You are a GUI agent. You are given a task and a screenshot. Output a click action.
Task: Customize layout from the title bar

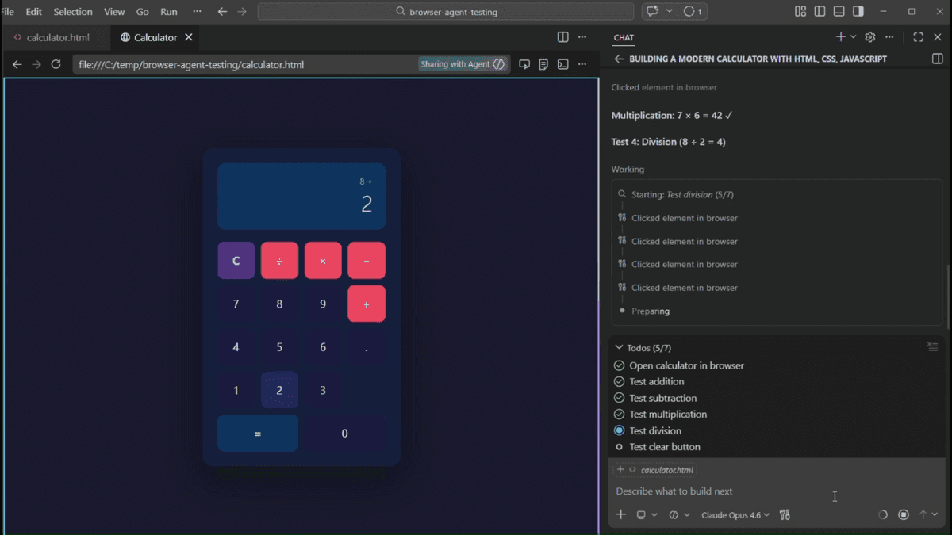point(800,11)
